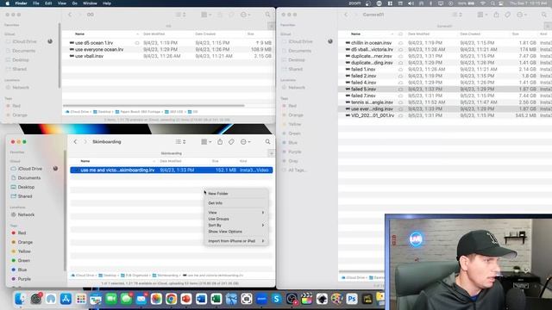Image resolution: width=552 pixels, height=310 pixels.
Task: Select Orange tag in Skimboarding sidebar
Action: (25, 242)
